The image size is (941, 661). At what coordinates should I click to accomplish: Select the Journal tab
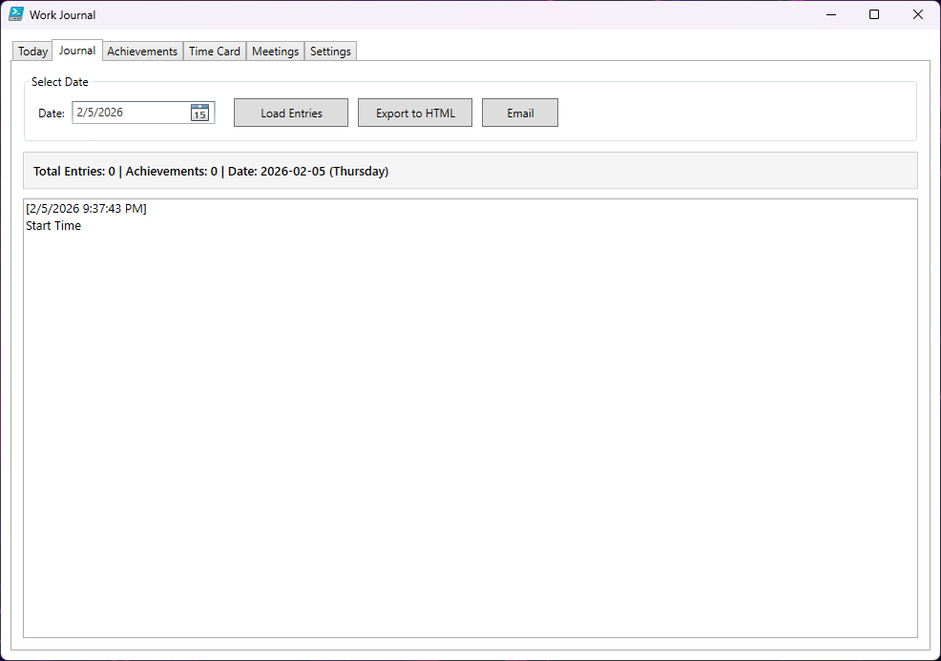77,51
